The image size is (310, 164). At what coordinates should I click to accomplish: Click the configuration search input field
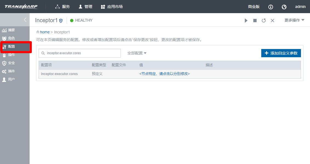(x=82, y=53)
